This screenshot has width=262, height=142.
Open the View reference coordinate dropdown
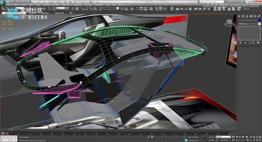click(x=61, y=8)
